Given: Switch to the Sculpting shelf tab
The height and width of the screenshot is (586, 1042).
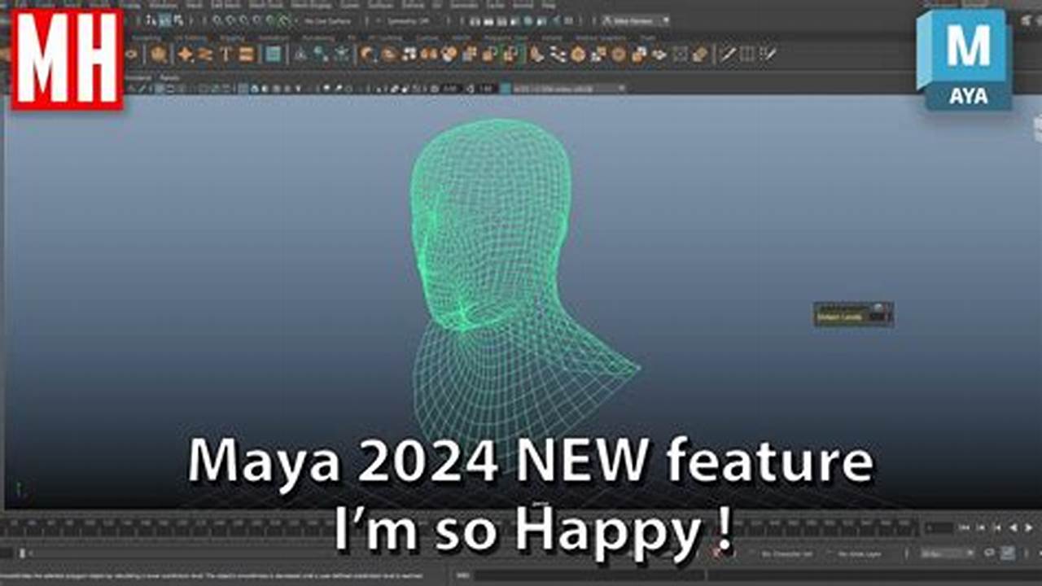Looking at the screenshot, I should point(148,36).
